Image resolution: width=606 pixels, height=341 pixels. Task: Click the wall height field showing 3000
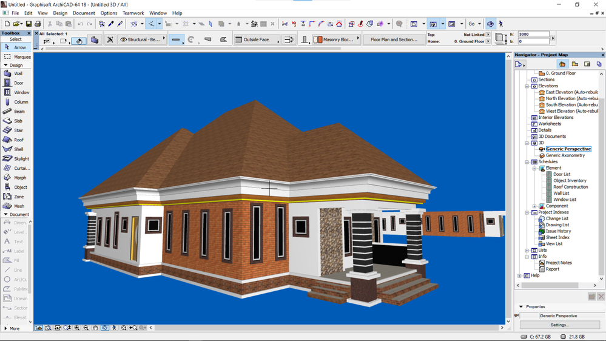[533, 35]
